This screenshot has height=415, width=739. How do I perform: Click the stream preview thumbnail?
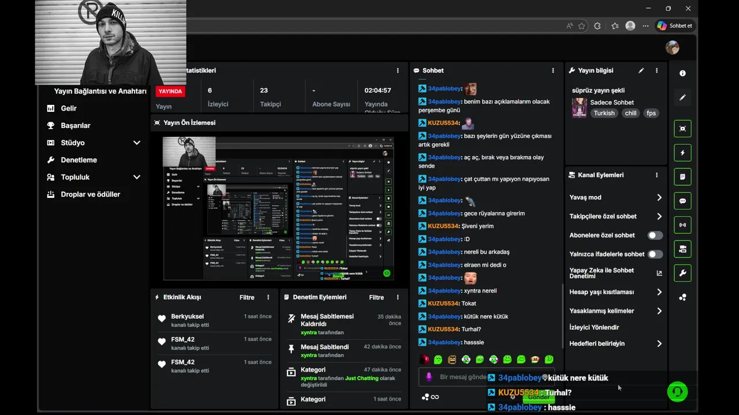(278, 208)
